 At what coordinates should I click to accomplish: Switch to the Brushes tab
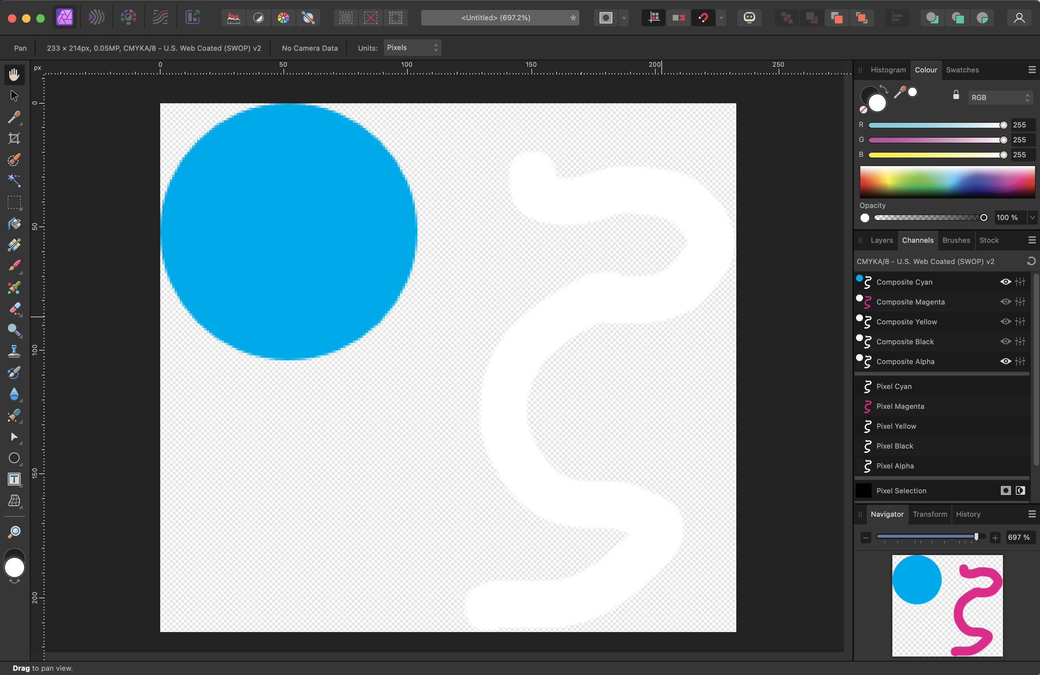(956, 240)
